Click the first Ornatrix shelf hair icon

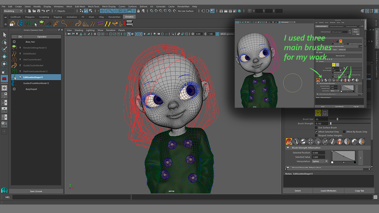[x=13, y=24]
